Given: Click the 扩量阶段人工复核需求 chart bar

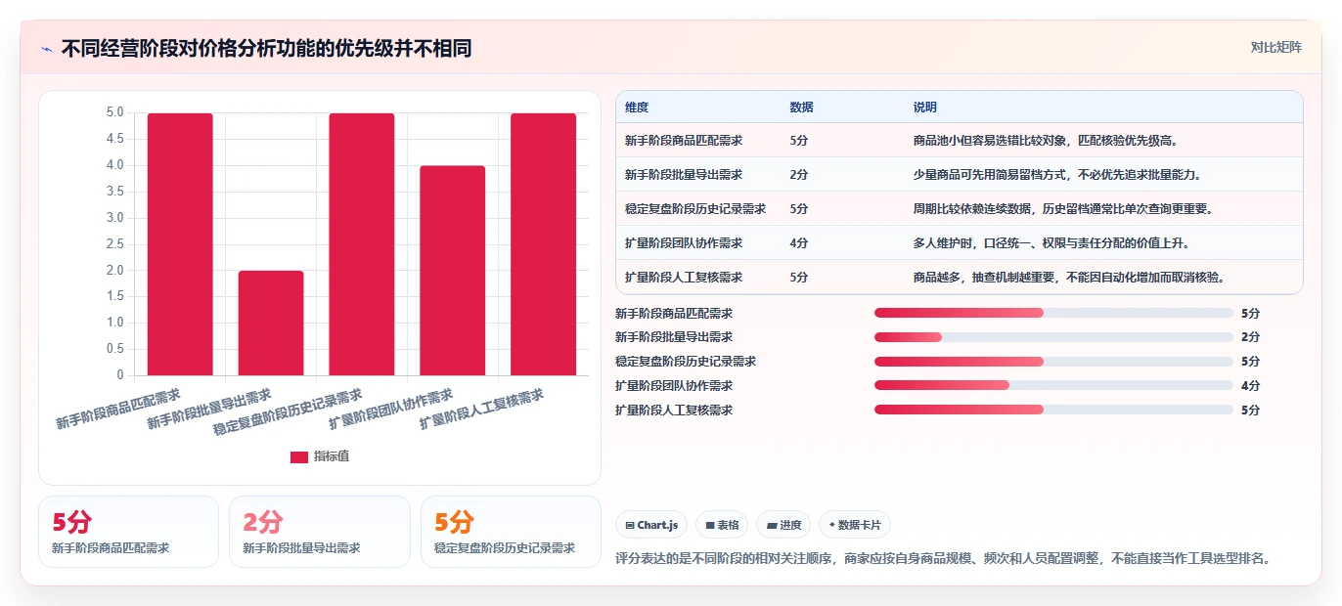Looking at the screenshot, I should click(543, 244).
